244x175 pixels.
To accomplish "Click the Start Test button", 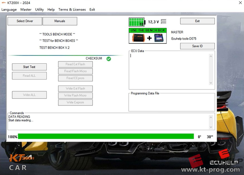I will [29, 67].
